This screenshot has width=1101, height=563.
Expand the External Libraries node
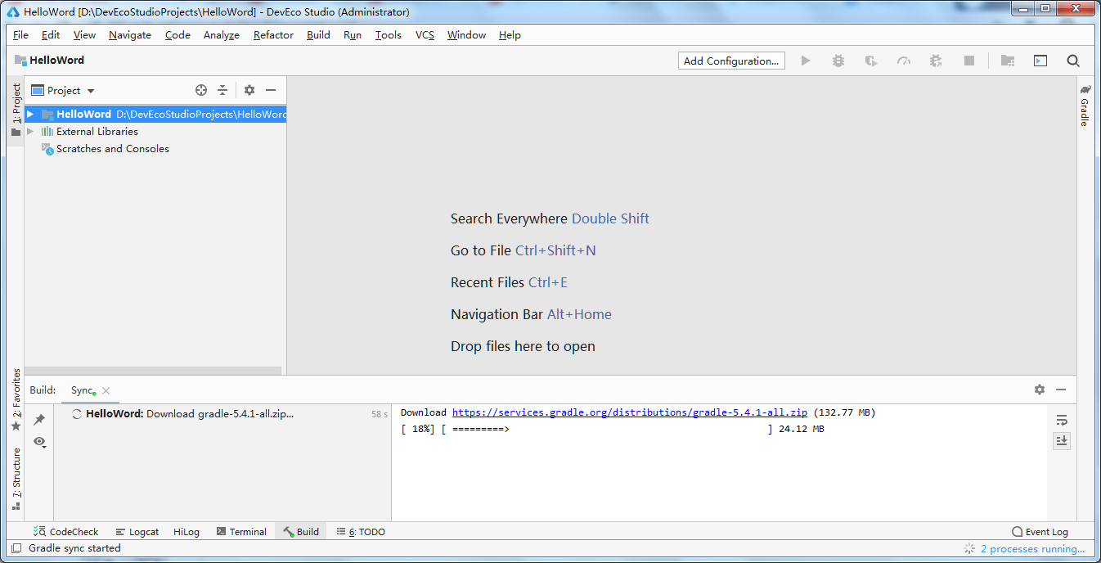point(30,132)
